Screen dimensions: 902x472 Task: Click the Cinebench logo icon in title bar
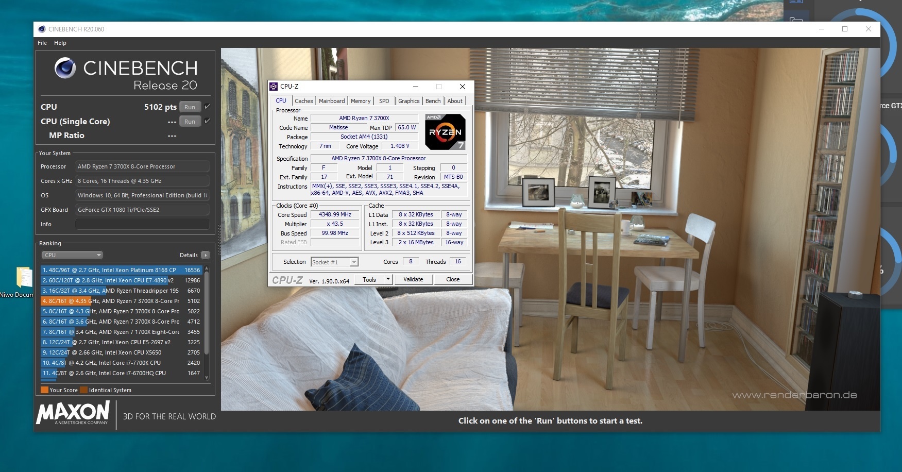tap(42, 29)
